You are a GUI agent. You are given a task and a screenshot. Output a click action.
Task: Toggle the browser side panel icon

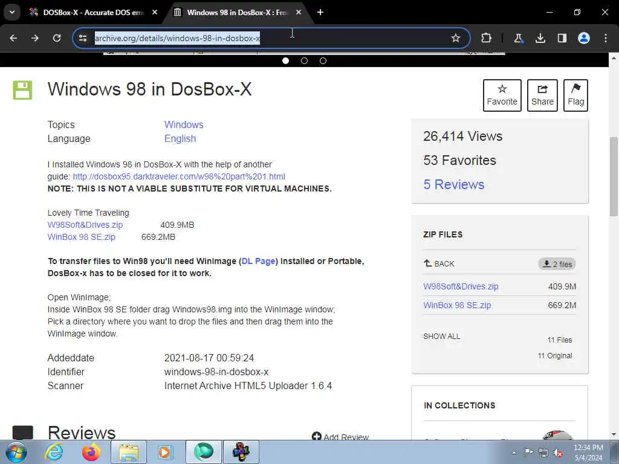[x=562, y=38]
